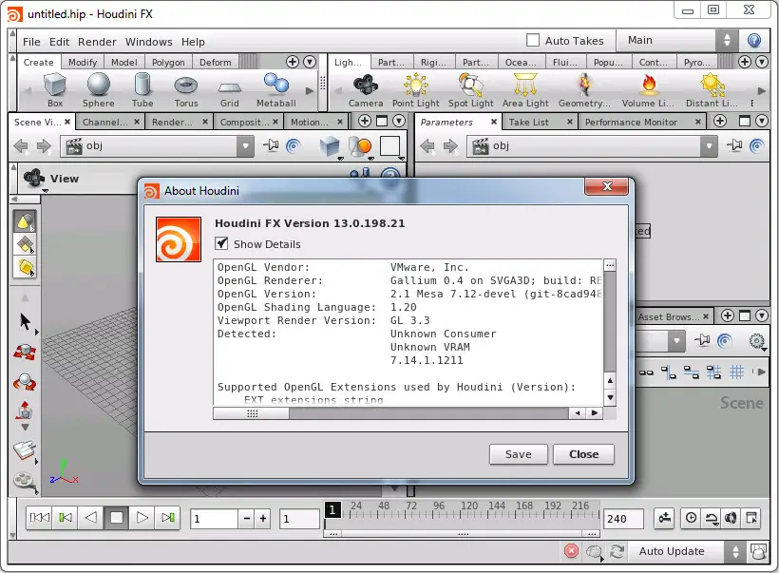Open the Create shelf set options arrow
The height and width of the screenshot is (573, 779).
pos(310,62)
